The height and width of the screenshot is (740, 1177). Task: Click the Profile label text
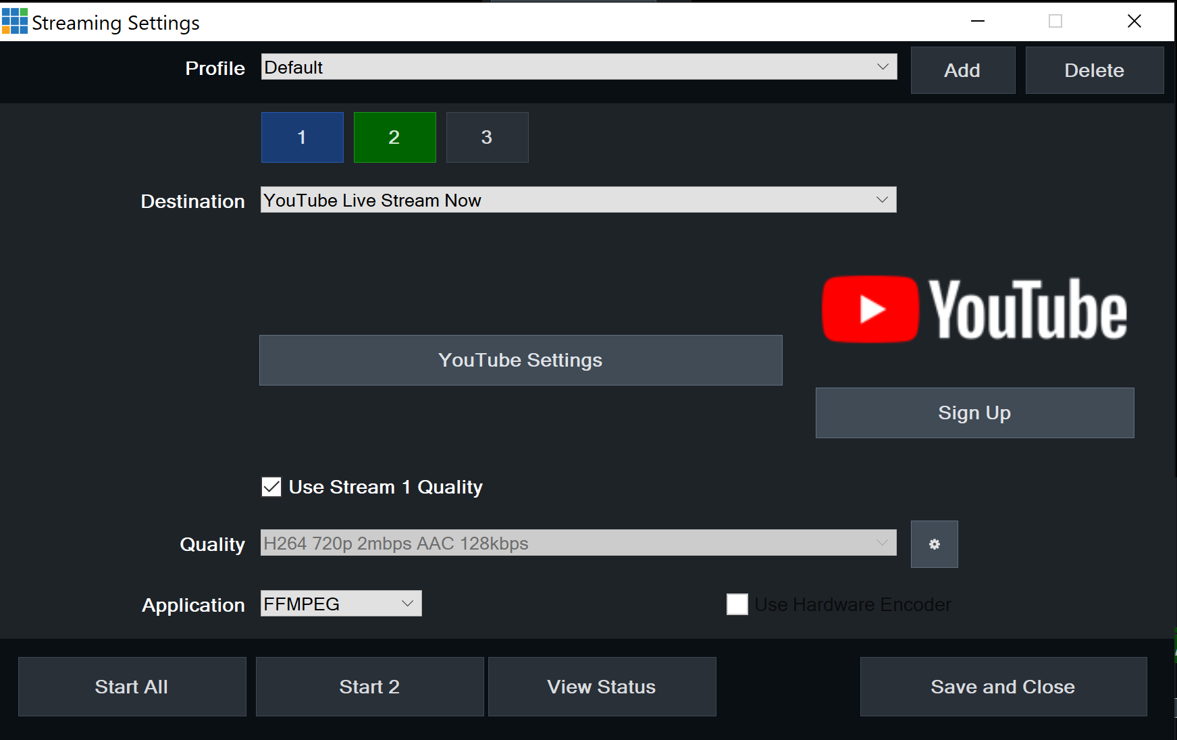tap(215, 68)
